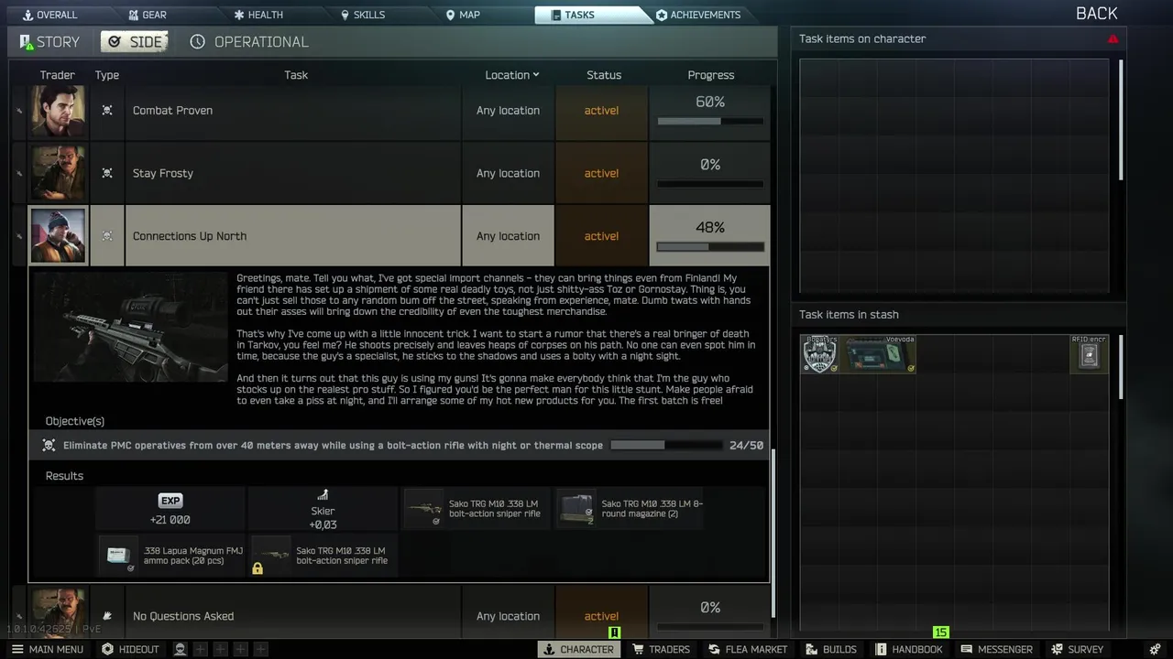Click the green quest marker badge

[615, 632]
